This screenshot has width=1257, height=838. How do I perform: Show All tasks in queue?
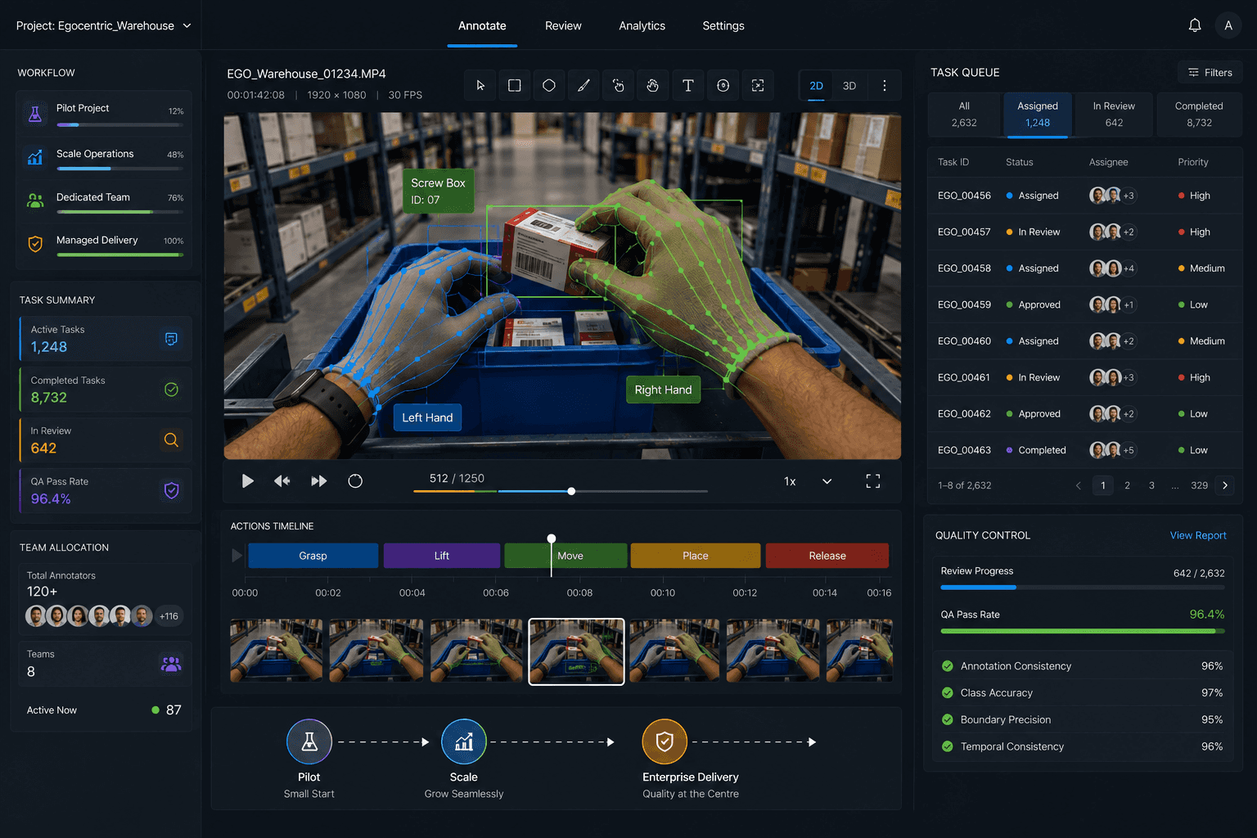(964, 115)
